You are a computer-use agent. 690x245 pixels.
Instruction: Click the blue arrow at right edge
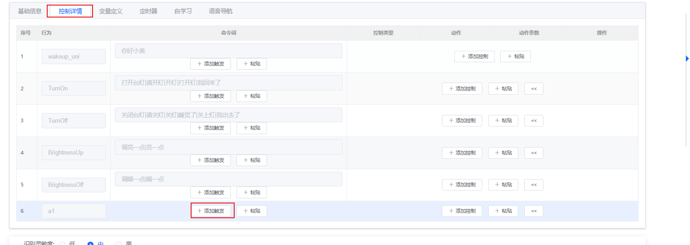[687, 58]
